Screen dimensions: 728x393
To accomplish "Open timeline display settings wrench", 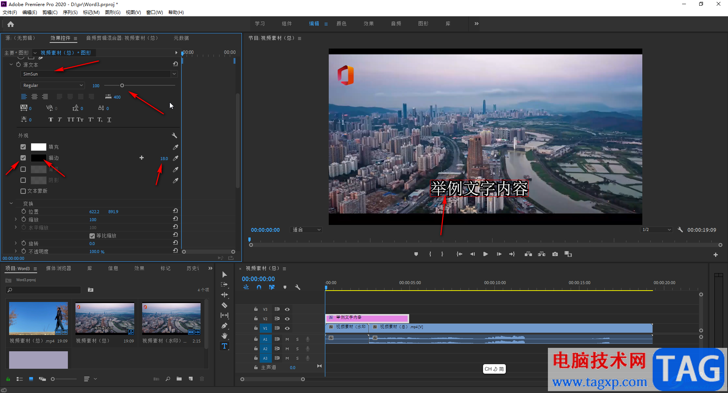I will [298, 288].
